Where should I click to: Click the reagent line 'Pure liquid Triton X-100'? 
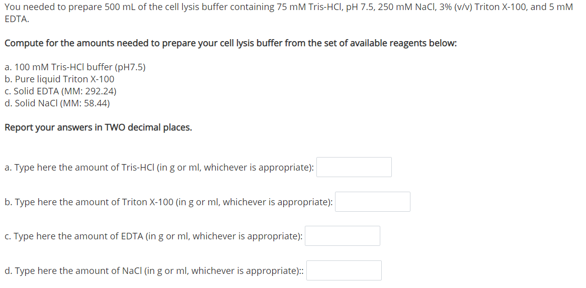pos(59,79)
